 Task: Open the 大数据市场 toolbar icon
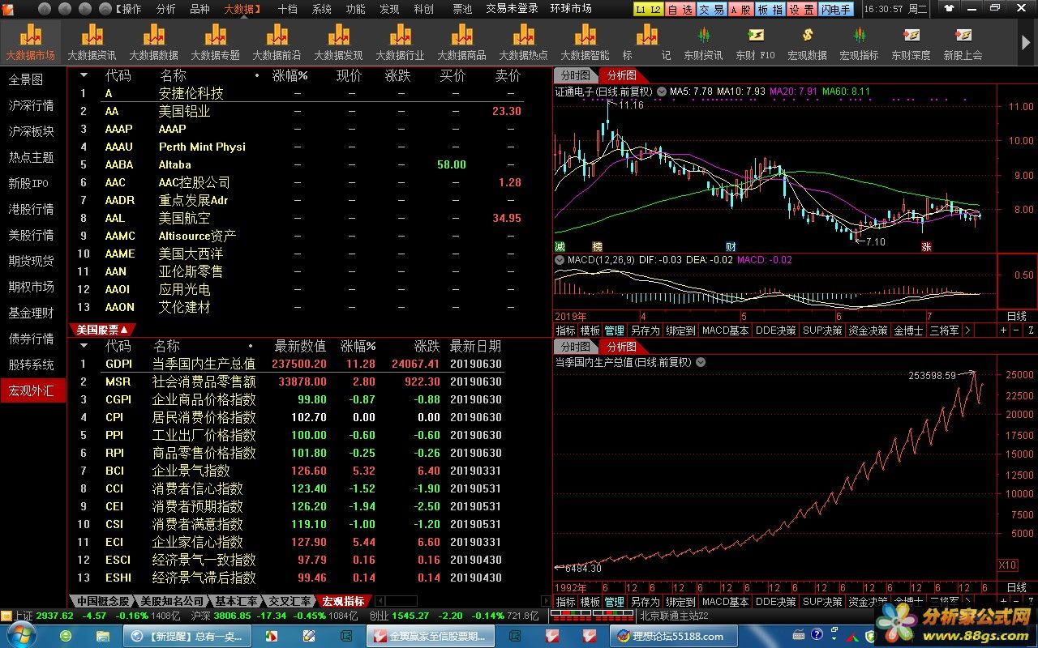point(31,42)
